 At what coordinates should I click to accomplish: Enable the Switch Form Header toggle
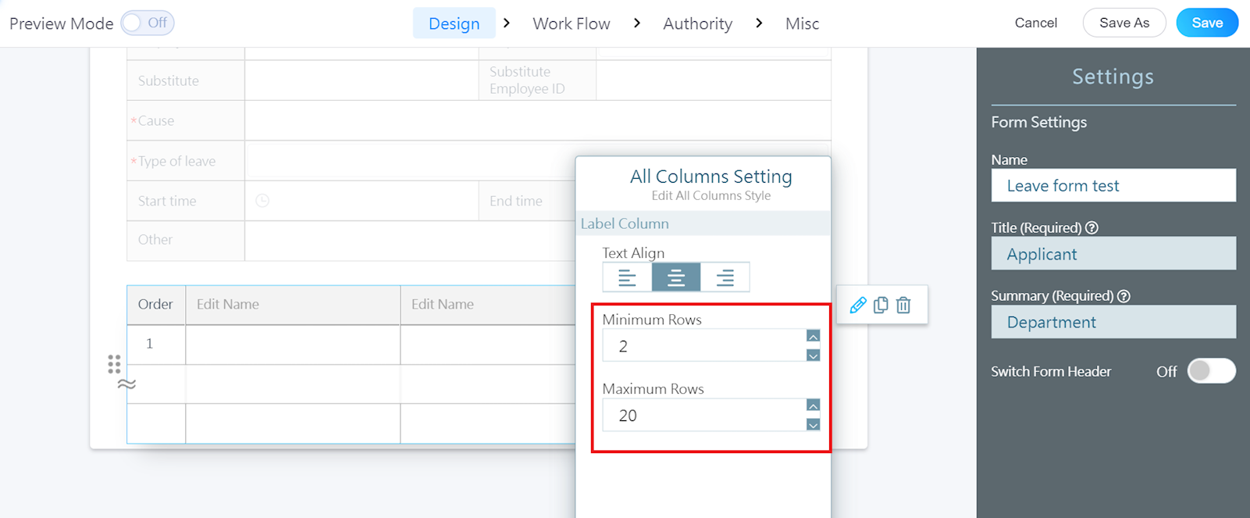pyautogui.click(x=1211, y=371)
